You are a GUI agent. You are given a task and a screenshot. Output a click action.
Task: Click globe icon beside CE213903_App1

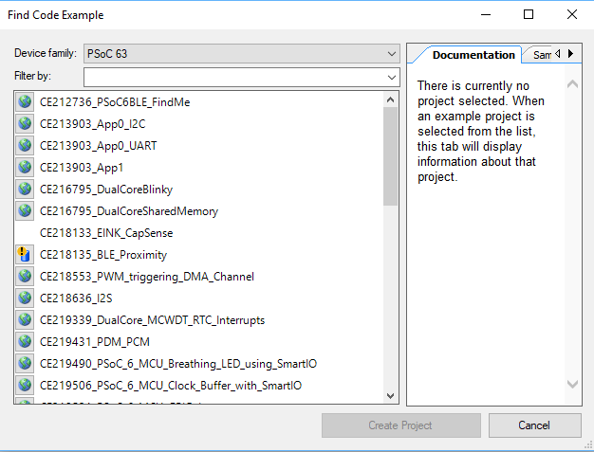(x=25, y=167)
